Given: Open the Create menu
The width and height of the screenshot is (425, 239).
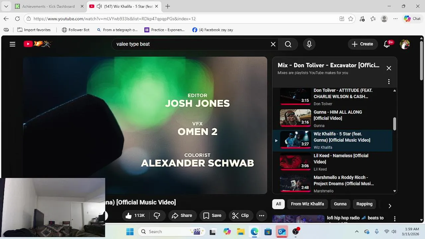Looking at the screenshot, I should 363,44.
